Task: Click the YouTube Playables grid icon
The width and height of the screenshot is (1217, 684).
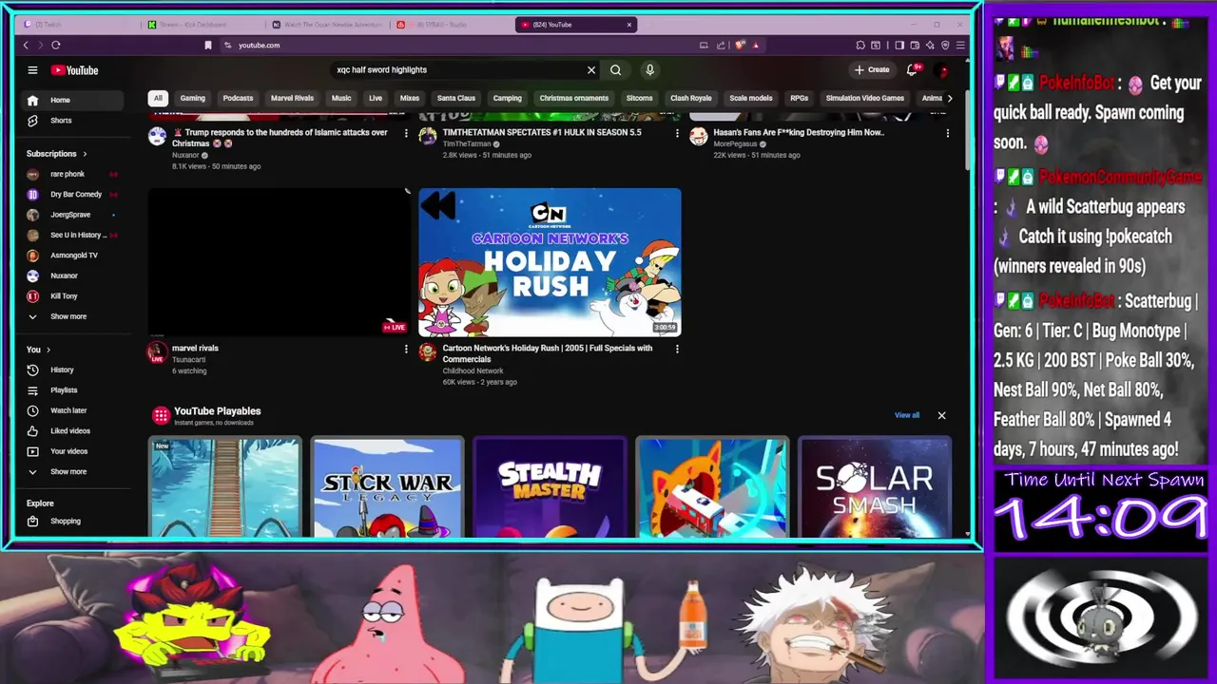Action: click(161, 415)
